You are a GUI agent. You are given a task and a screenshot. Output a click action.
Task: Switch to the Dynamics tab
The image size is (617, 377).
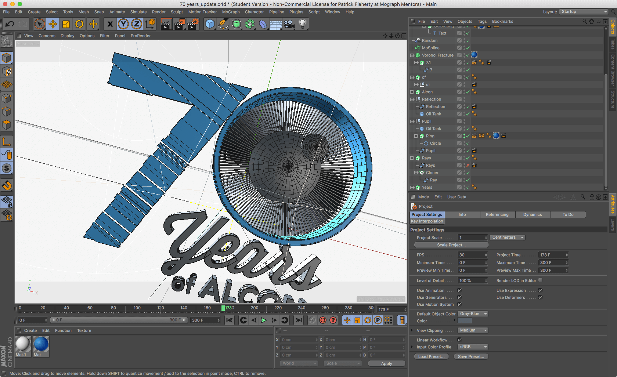[x=532, y=215]
